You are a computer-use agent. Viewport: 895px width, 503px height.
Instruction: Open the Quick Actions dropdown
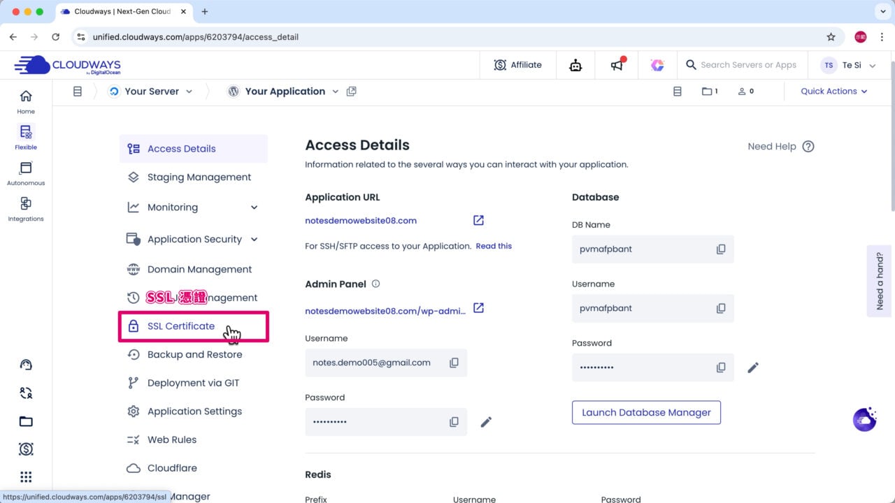[x=833, y=92]
